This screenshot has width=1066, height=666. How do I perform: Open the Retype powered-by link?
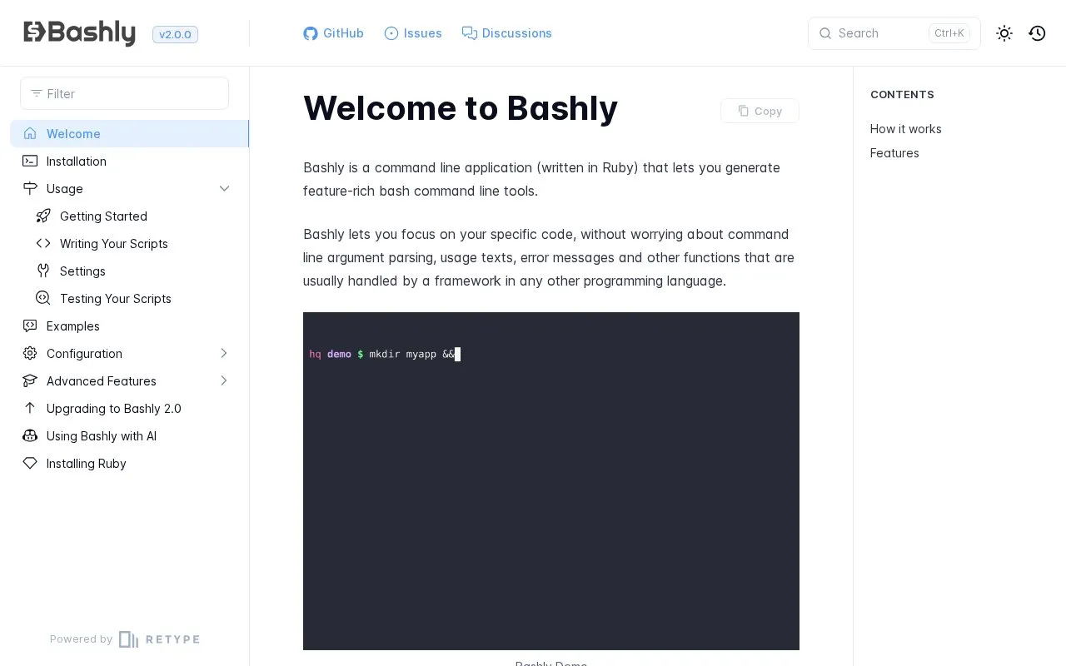point(125,639)
